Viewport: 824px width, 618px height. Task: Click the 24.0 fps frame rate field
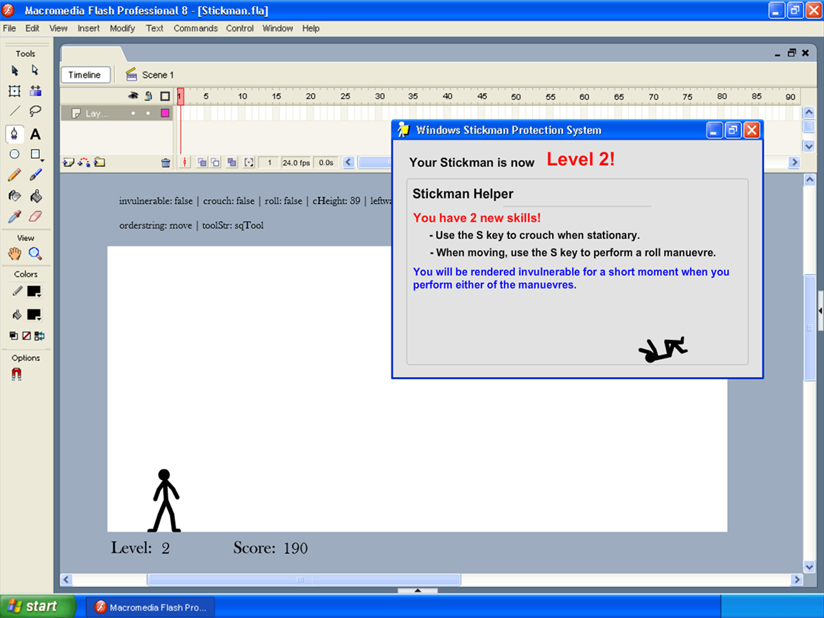296,163
